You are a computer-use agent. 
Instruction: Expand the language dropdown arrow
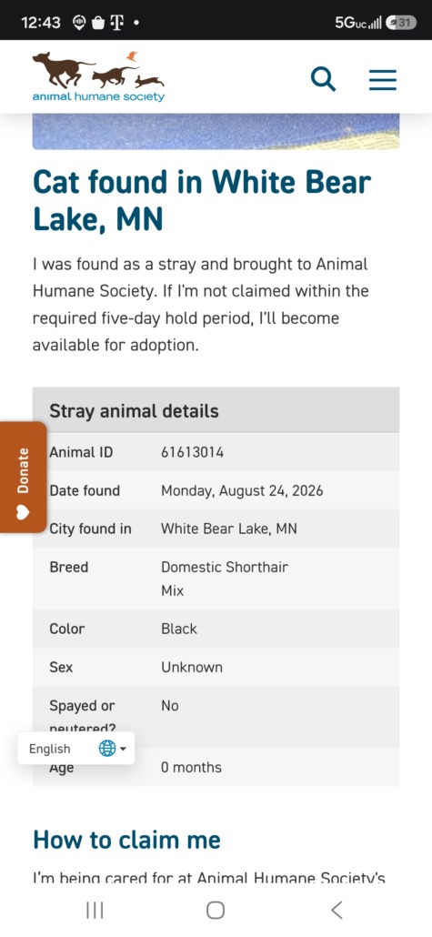123,749
